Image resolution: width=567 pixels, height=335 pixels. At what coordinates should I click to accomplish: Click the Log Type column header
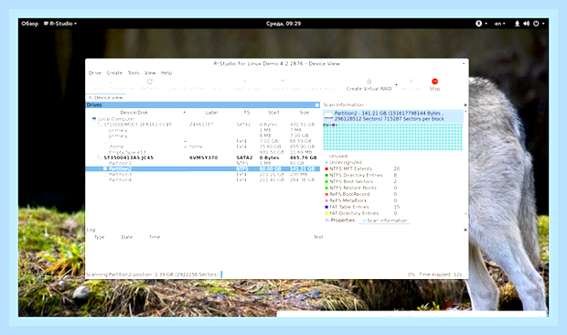point(100,237)
